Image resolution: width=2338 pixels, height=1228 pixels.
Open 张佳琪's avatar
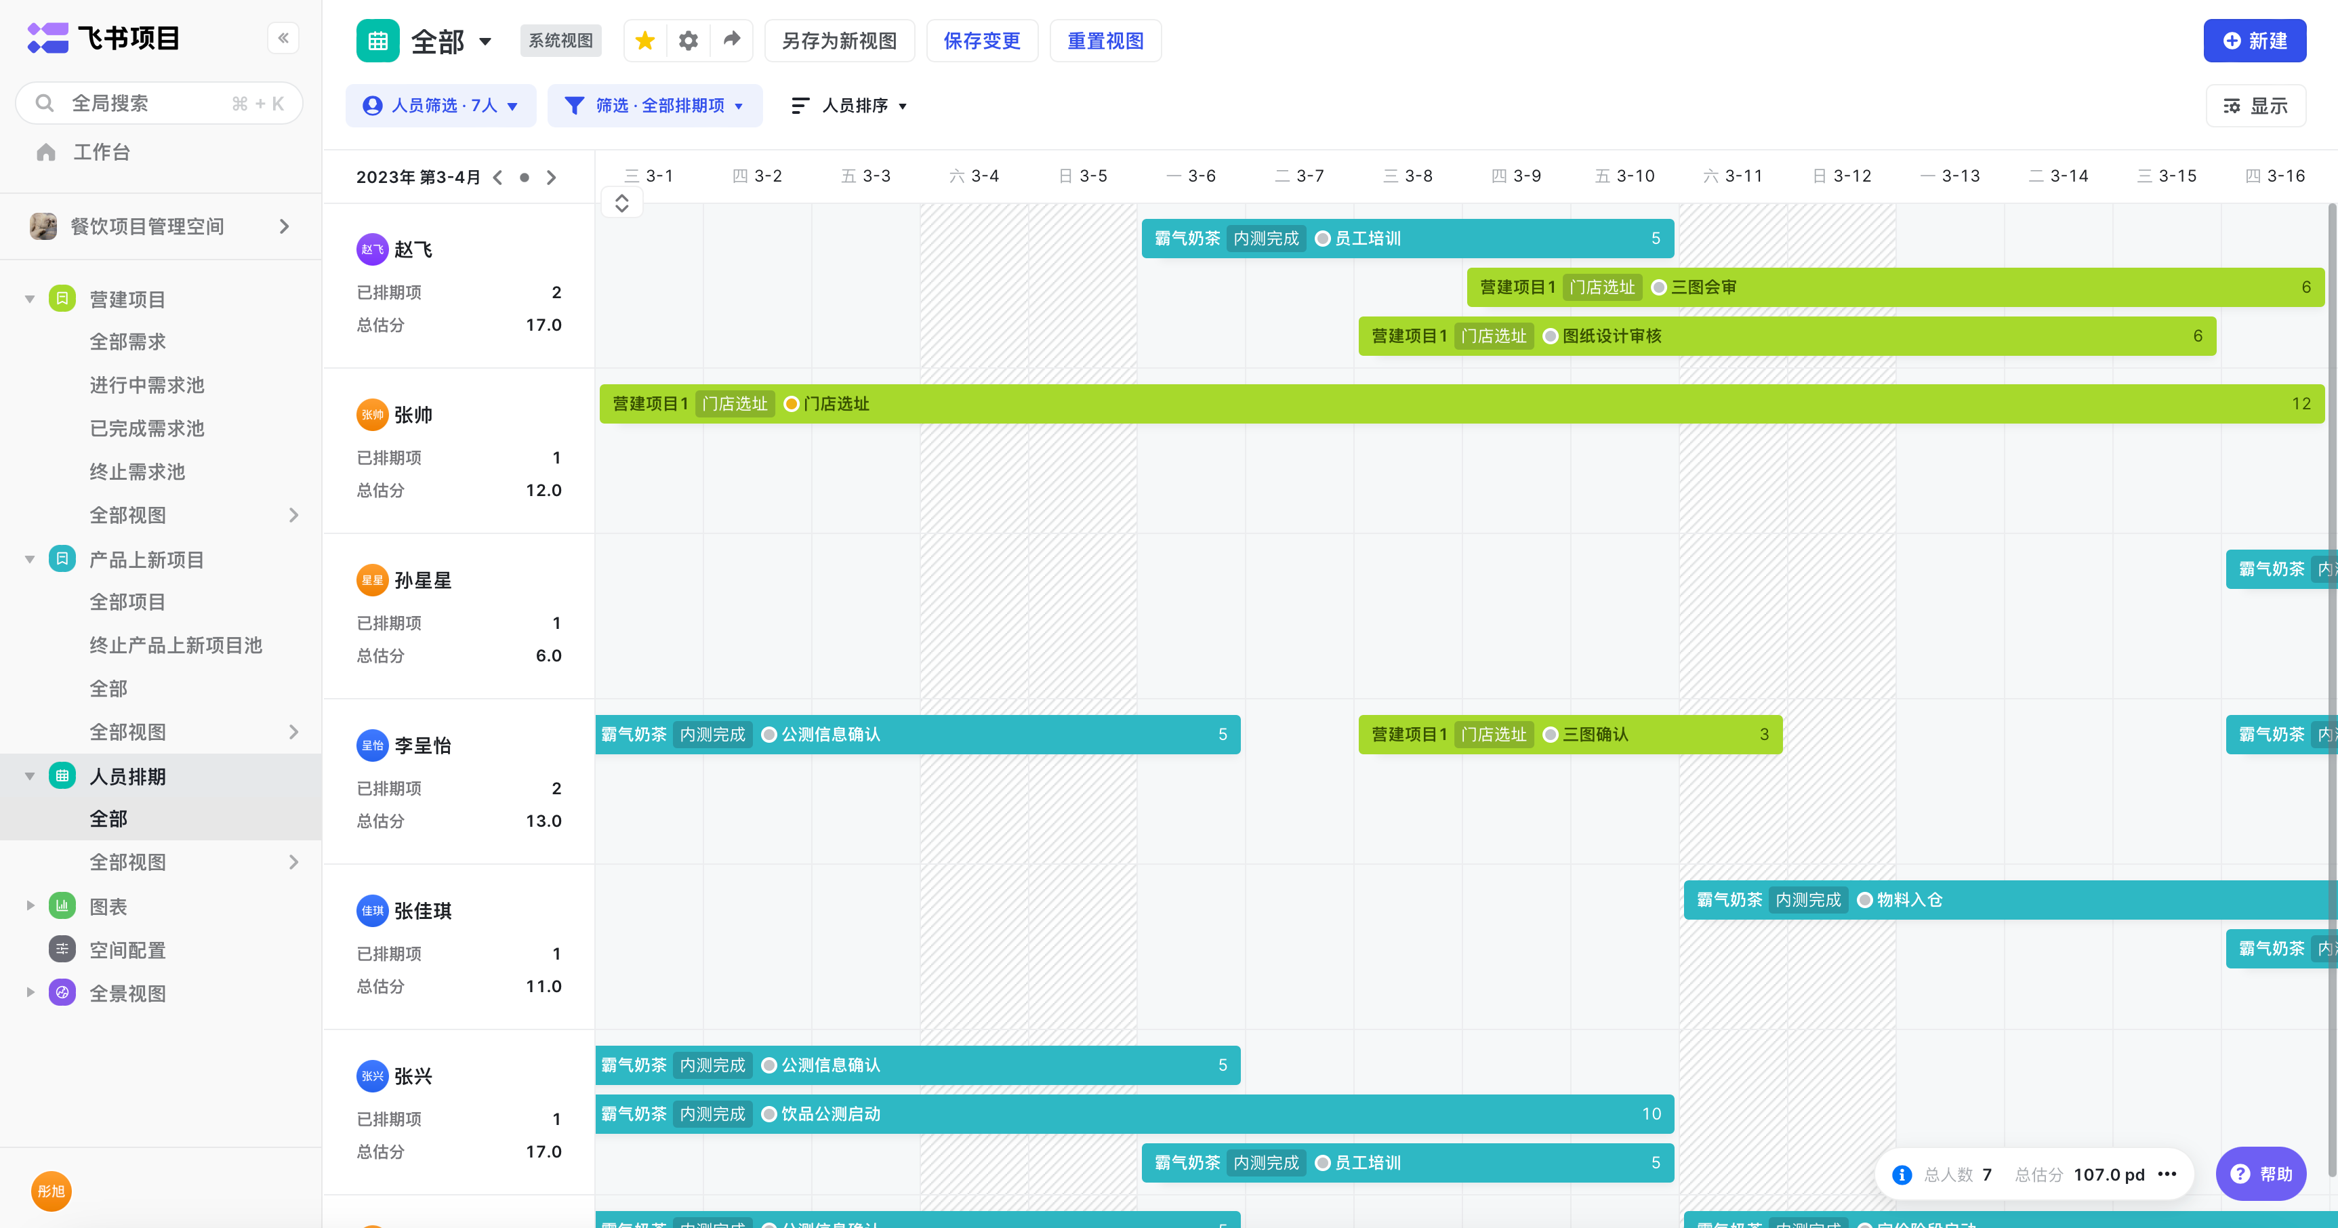372,910
